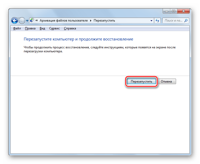Image resolution: width=200 pixels, height=164 pixels.
Task: Close the window with the X
Action: 183,11
